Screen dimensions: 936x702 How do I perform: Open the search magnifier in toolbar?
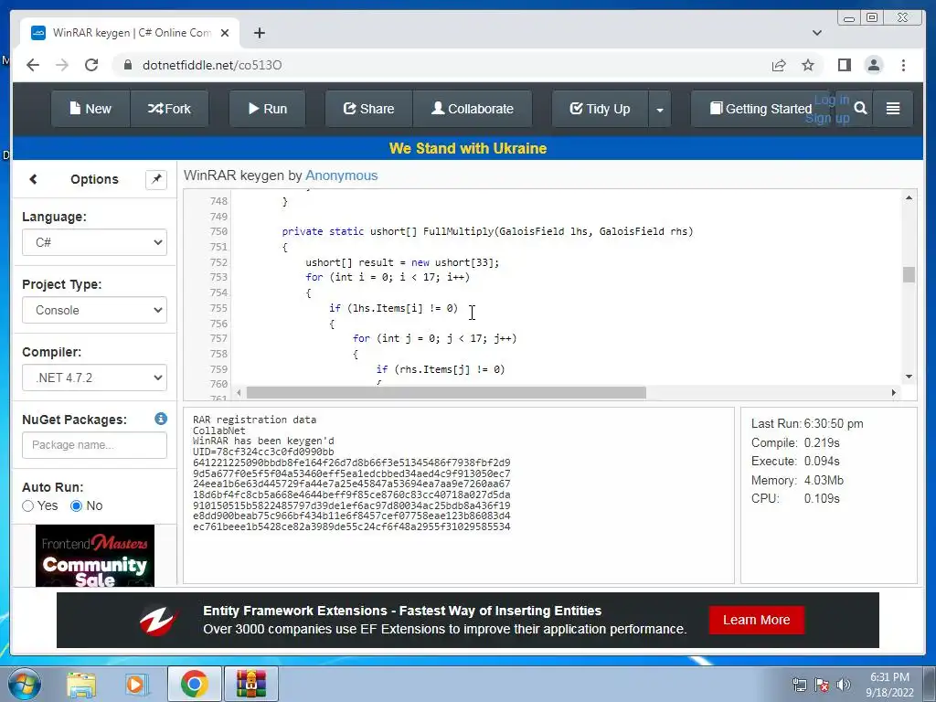pyautogui.click(x=860, y=108)
